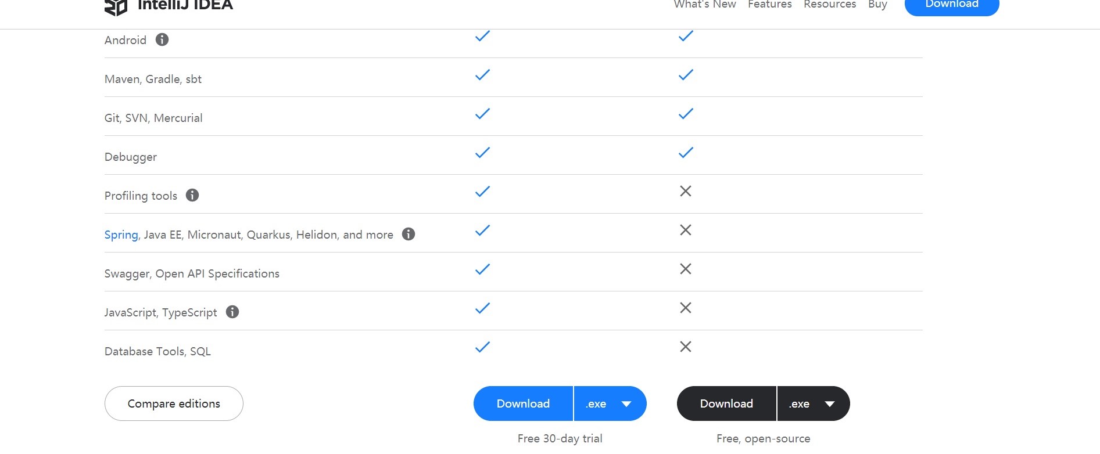
Task: Follow the Spring link
Action: [x=121, y=235]
